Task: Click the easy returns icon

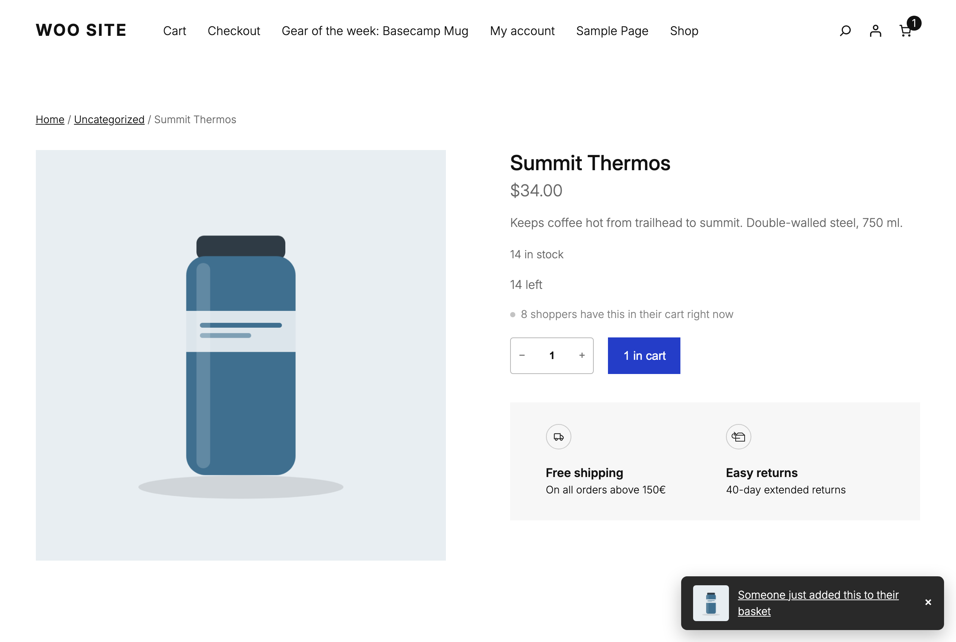Action: (739, 437)
